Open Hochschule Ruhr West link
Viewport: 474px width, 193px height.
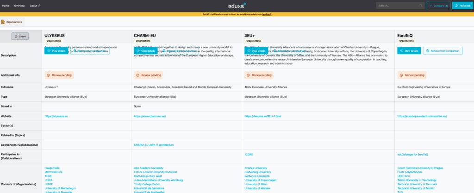pyautogui.click(x=148, y=176)
